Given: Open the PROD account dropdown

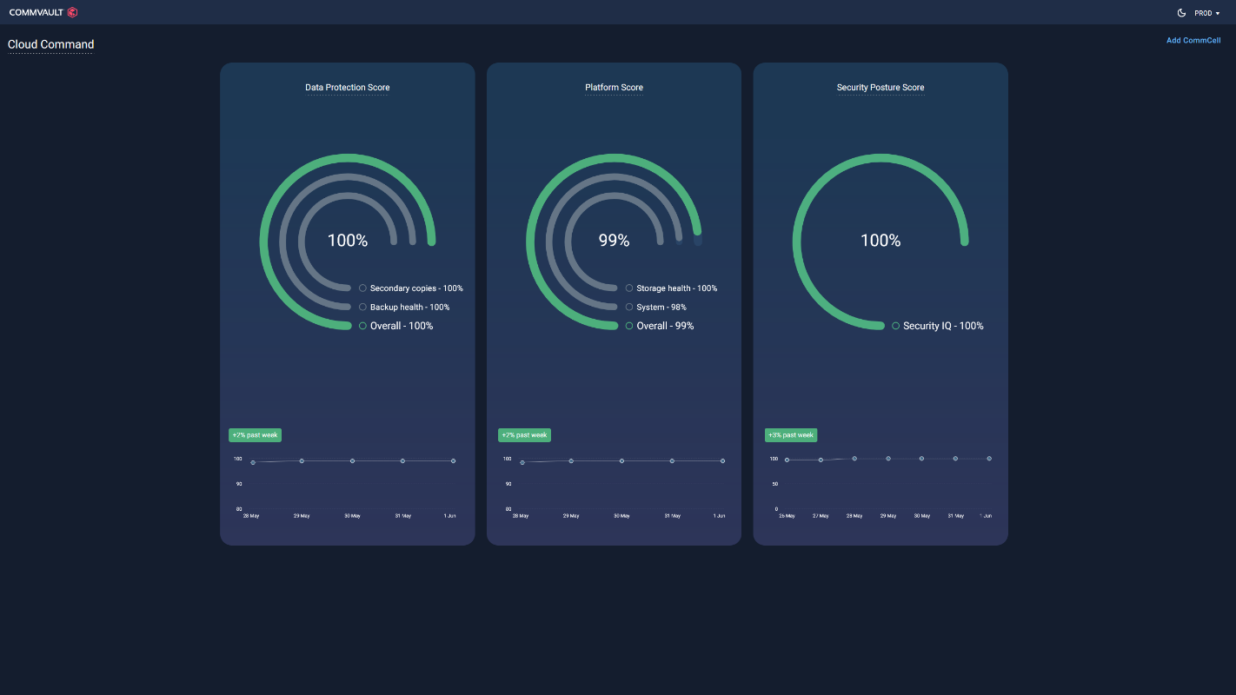Looking at the screenshot, I should [1206, 13].
